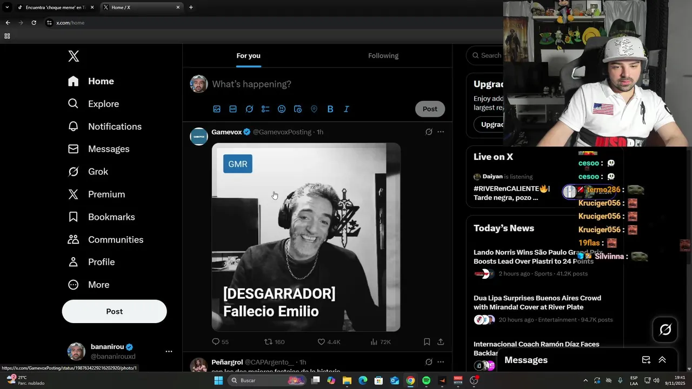This screenshot has height=389, width=692.
Task: Open the floating Grok button
Action: click(x=666, y=330)
